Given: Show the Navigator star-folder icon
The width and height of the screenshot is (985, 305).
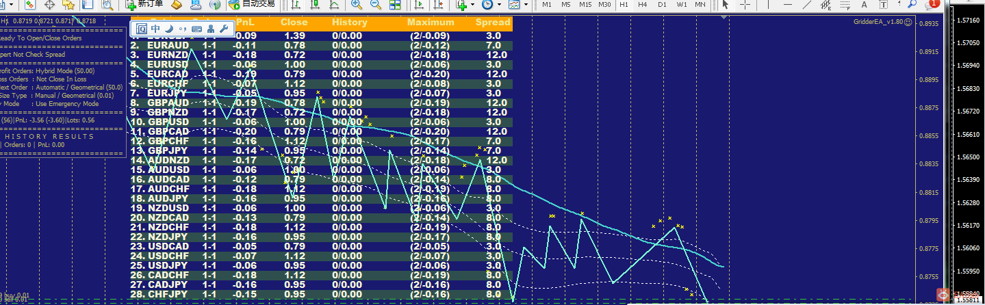Looking at the screenshot, I should pos(68,4).
